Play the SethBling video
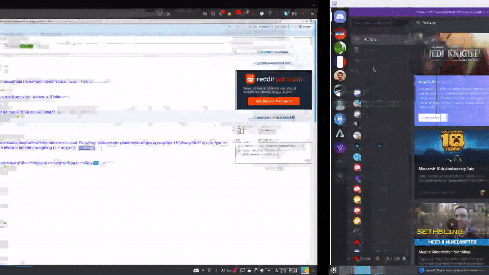489x275 pixels. 452,225
